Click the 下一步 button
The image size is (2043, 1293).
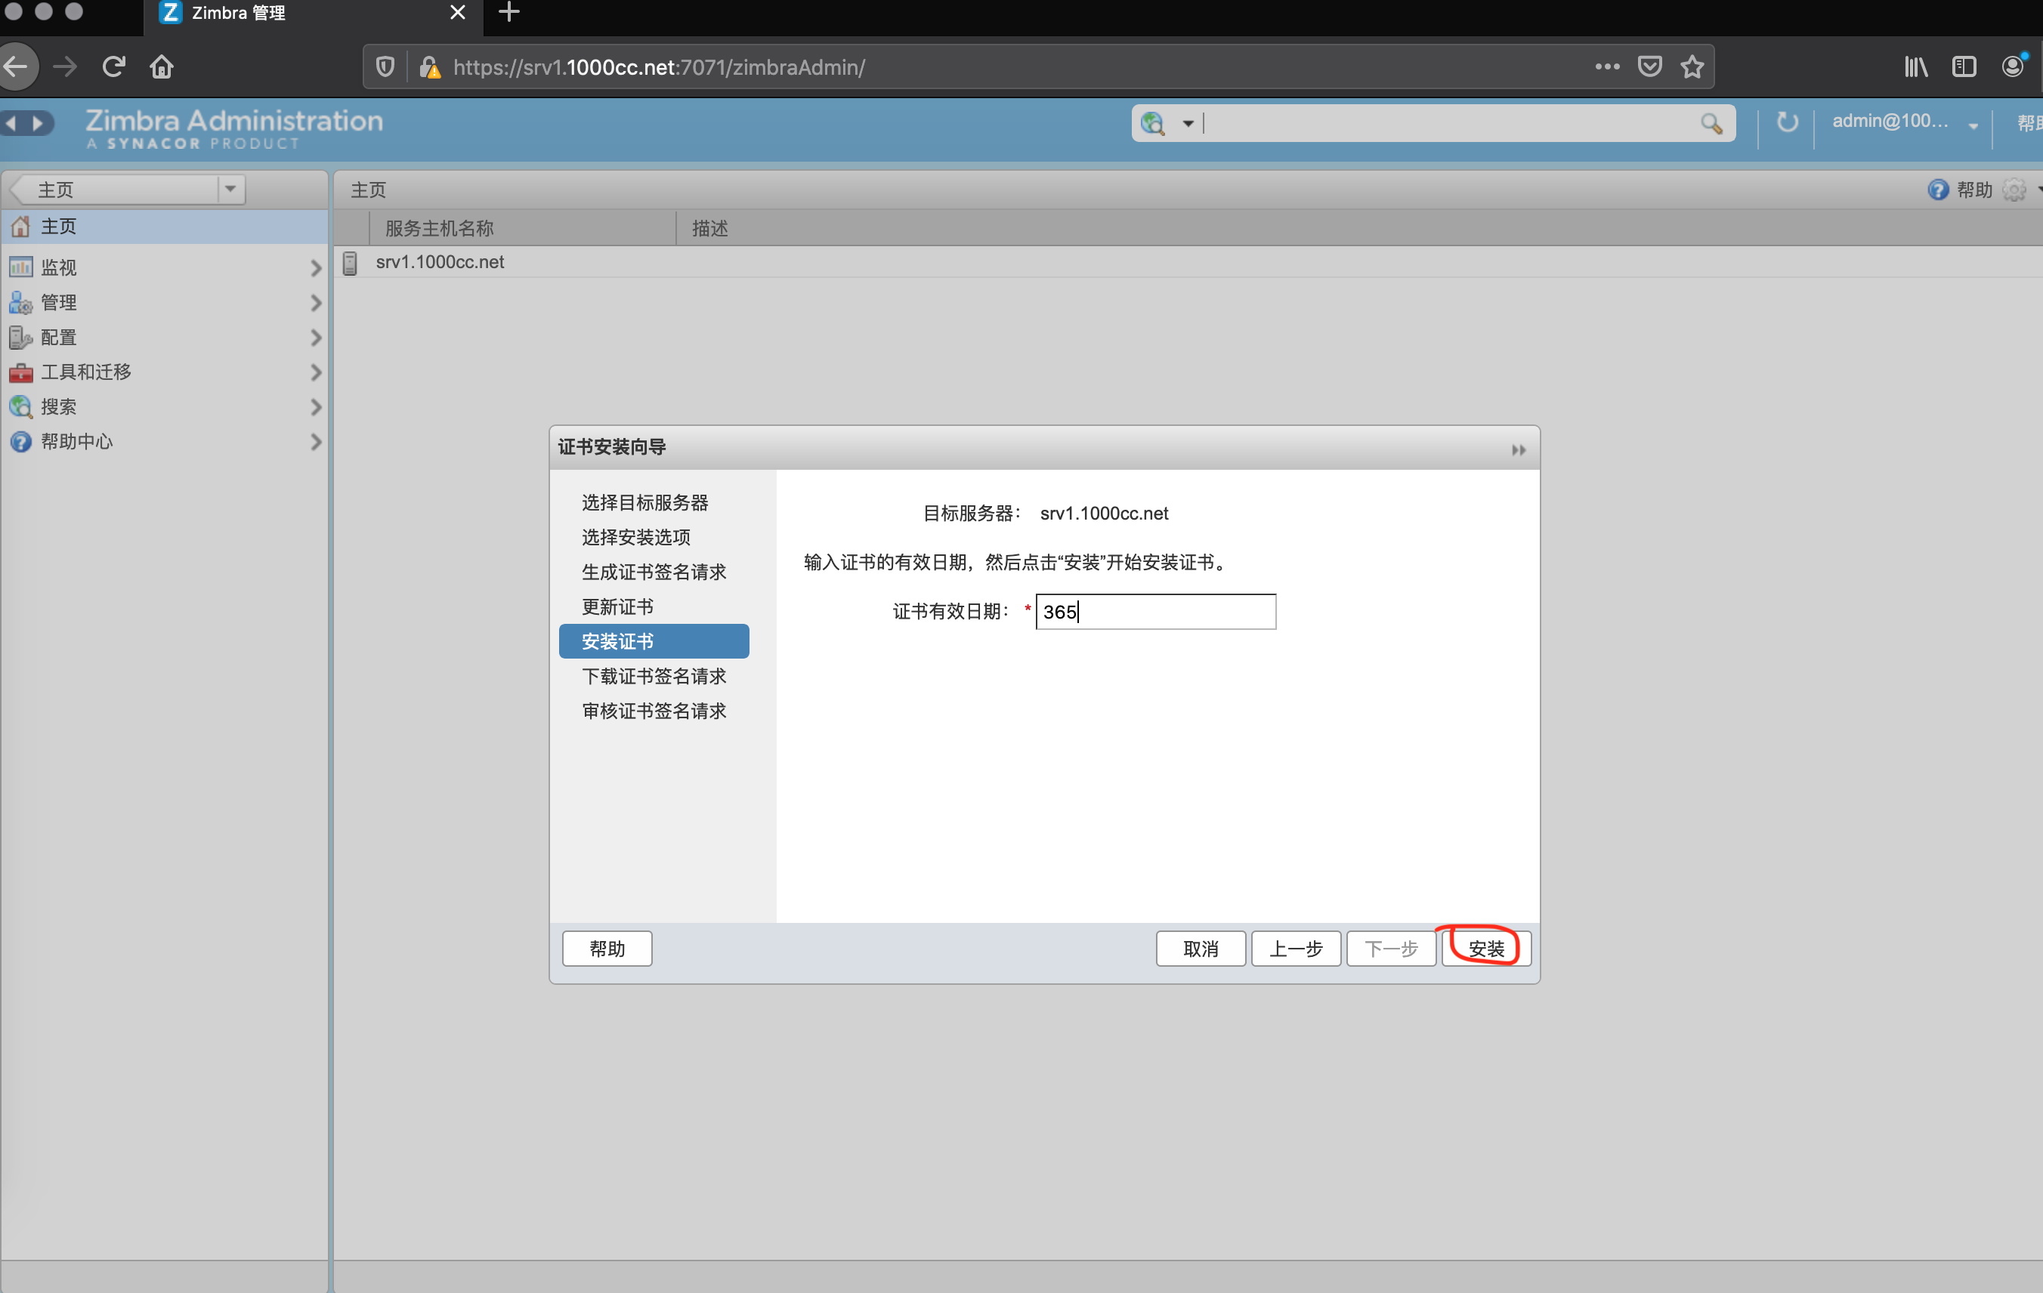(x=1390, y=948)
